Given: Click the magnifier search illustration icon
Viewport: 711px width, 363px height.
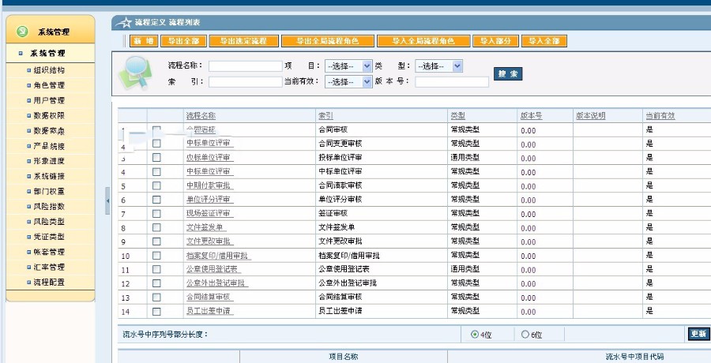Looking at the screenshot, I should (x=136, y=73).
